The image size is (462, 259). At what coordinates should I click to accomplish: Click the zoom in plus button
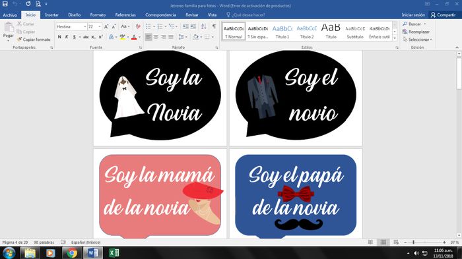tap(444, 243)
